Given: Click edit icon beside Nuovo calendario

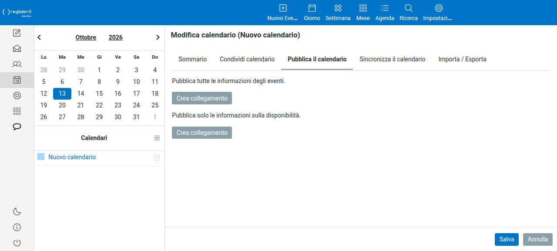Looking at the screenshot, I should pyautogui.click(x=157, y=157).
